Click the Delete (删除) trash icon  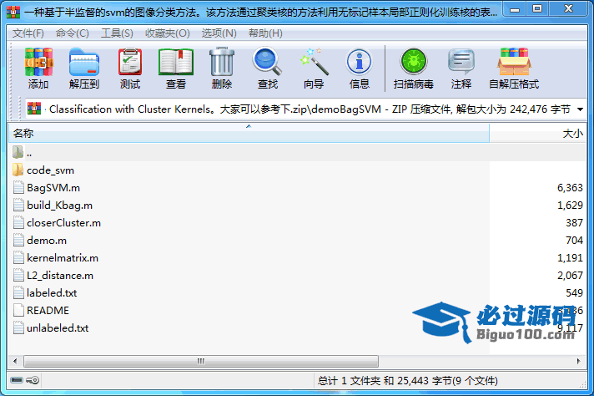click(x=222, y=62)
